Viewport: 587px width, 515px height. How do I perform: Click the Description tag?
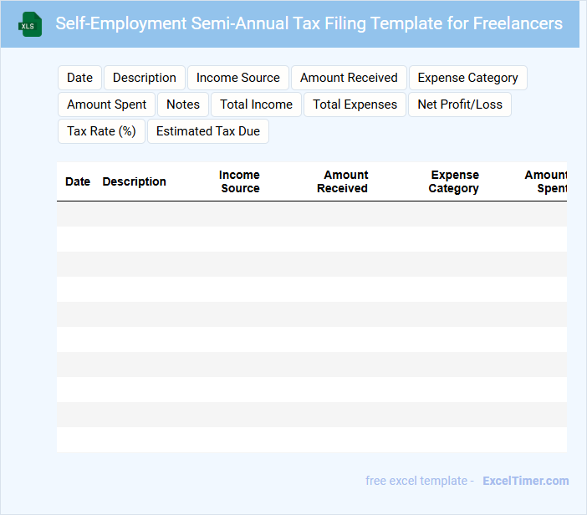[x=145, y=78]
